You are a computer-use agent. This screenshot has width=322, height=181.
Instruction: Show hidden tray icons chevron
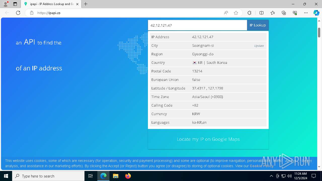(x=271, y=176)
